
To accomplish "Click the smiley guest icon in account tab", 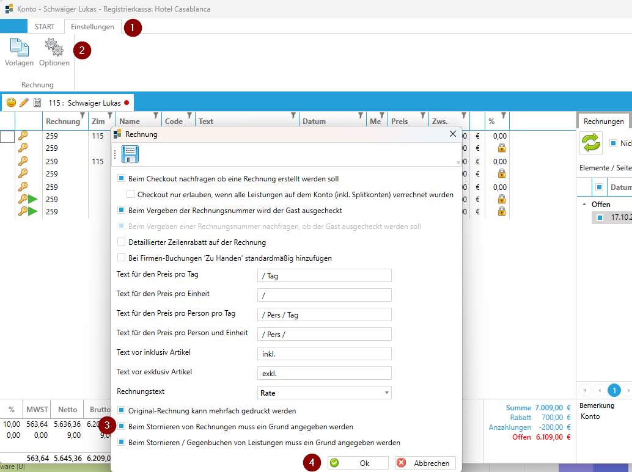I will click(x=11, y=103).
